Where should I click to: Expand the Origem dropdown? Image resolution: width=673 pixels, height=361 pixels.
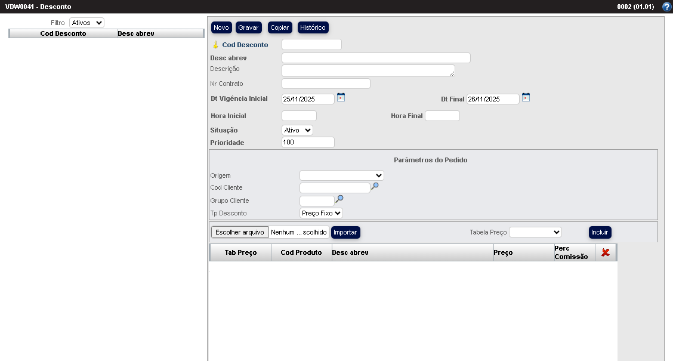click(341, 175)
